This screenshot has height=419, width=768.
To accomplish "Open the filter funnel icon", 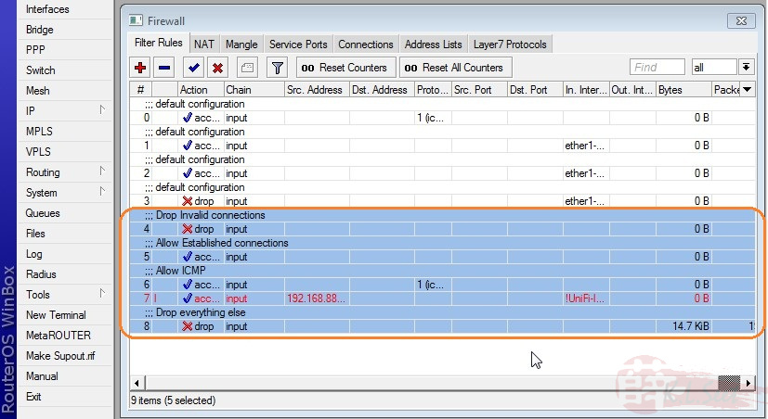I will pyautogui.click(x=278, y=68).
